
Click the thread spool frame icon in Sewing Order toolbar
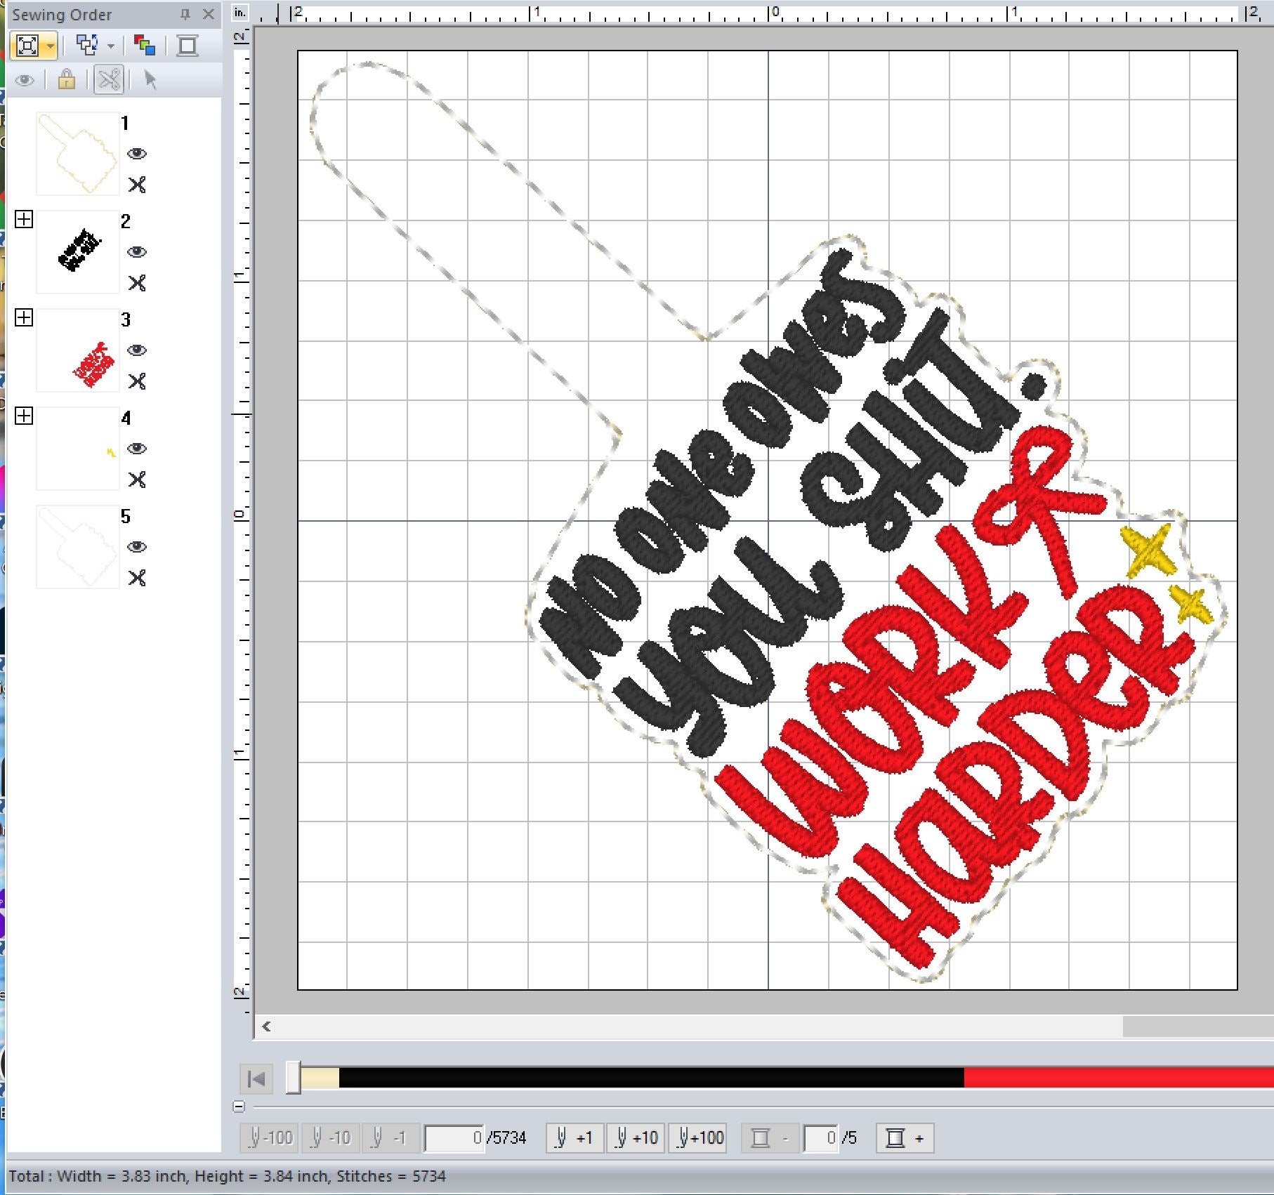click(188, 46)
